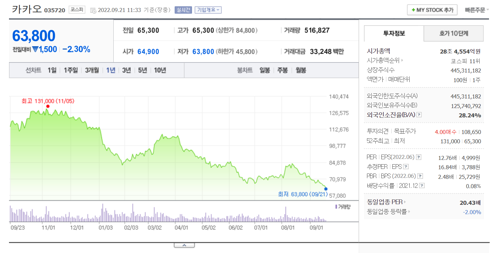Click the help icon next to PBR BPS (2022.06)
Image resolution: width=494 pixels, height=253 pixels.
pos(420,176)
